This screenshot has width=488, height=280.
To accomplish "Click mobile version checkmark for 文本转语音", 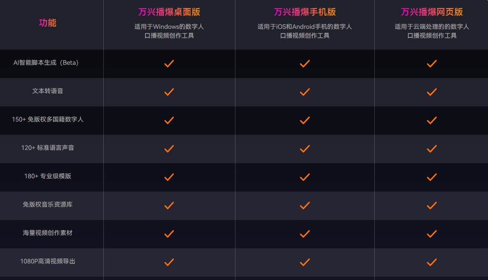I will pyautogui.click(x=305, y=92).
